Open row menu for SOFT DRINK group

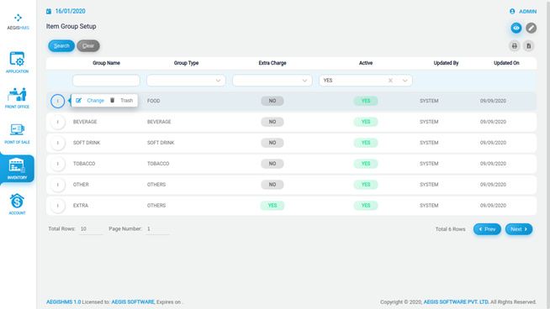pyautogui.click(x=57, y=143)
